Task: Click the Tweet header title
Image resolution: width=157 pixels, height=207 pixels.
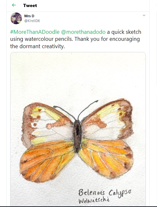Action: [x=30, y=5]
